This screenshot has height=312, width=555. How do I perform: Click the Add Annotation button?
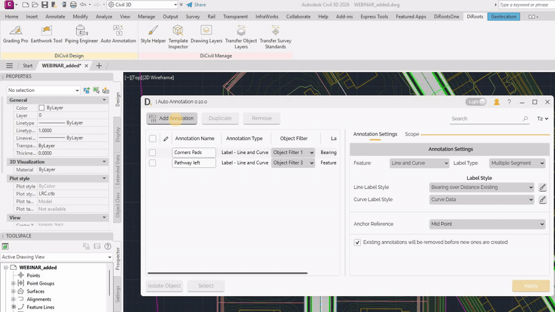[172, 118]
